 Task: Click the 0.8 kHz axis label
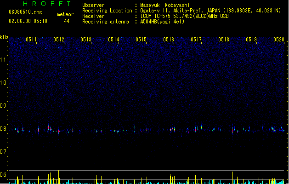(x=4, y=129)
